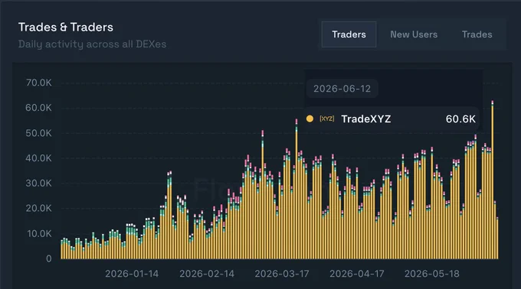Switch to the Trades tab
This screenshot has width=521, height=289.
477,34
